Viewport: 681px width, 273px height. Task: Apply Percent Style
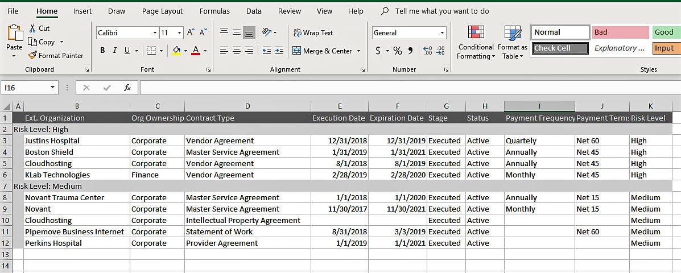pyautogui.click(x=398, y=51)
